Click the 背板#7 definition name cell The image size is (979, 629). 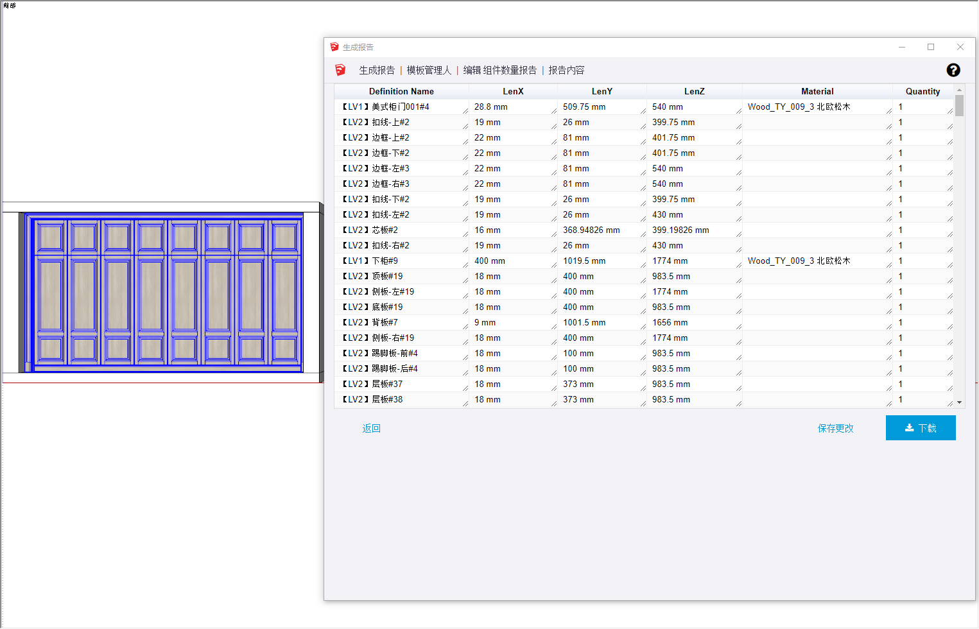point(401,323)
